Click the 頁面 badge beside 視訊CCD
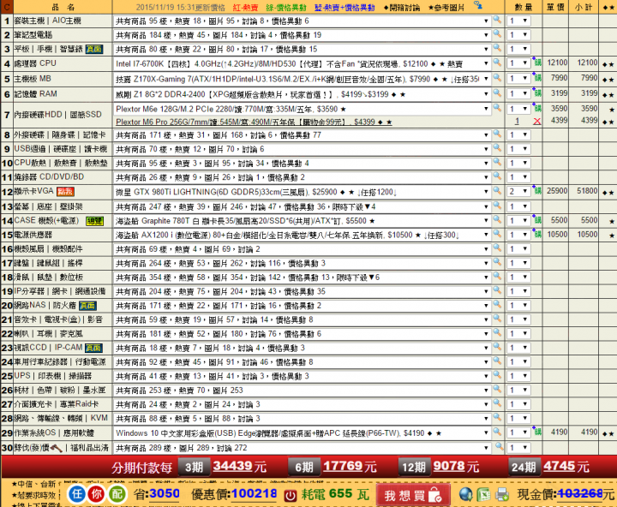Viewport: 617px width, 507px height. (x=93, y=348)
